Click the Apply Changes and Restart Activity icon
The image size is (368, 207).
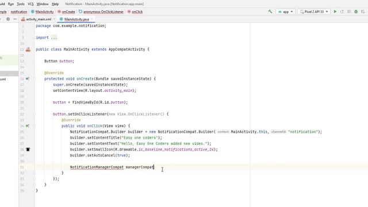[x=342, y=11]
